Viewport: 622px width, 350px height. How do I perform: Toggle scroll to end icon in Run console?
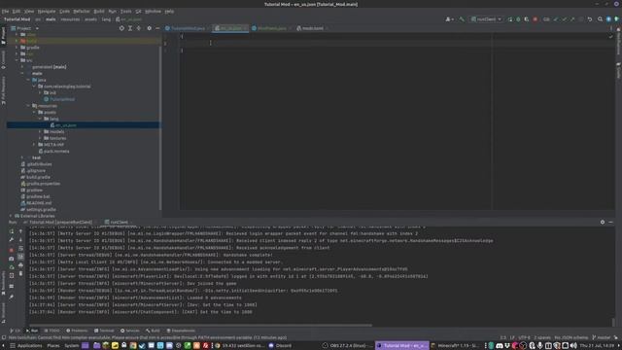pyautogui.click(x=21, y=257)
